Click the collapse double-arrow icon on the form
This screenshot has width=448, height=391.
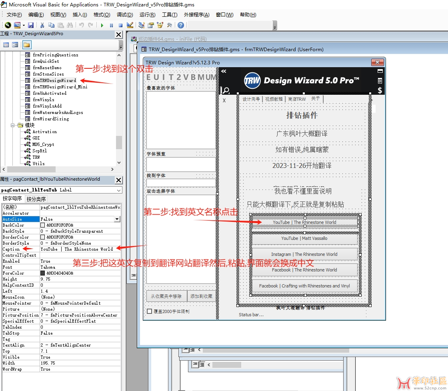click(x=224, y=71)
